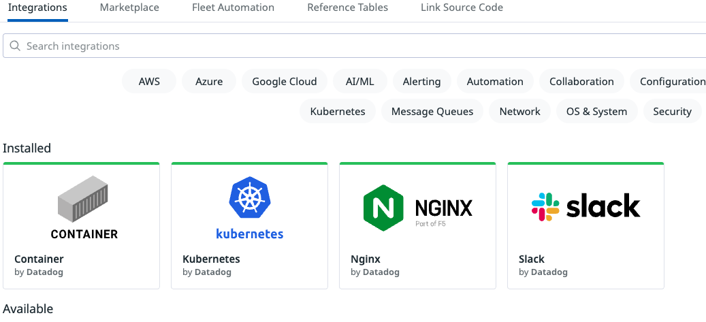This screenshot has height=322, width=706.
Task: Select the OS & System filter
Action: point(597,111)
